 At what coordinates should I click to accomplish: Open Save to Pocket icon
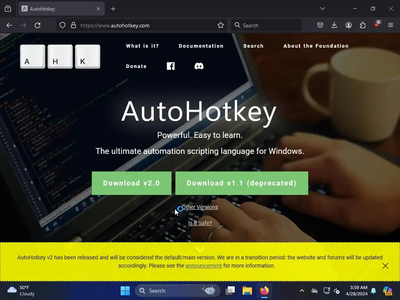pyautogui.click(x=320, y=25)
